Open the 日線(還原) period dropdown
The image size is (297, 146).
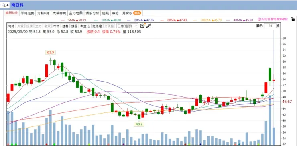127,26
